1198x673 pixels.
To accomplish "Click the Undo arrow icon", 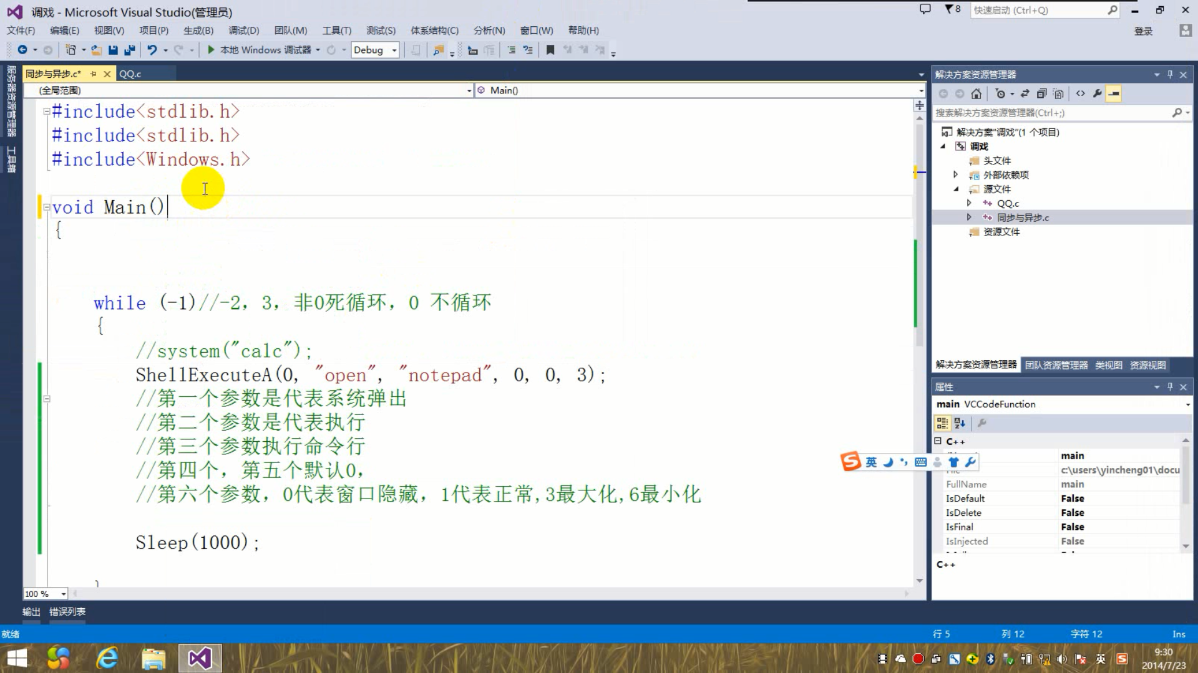I will tap(152, 50).
